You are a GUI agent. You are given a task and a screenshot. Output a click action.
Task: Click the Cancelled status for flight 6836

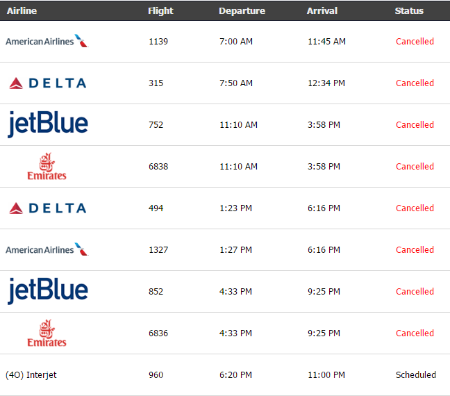coord(415,333)
